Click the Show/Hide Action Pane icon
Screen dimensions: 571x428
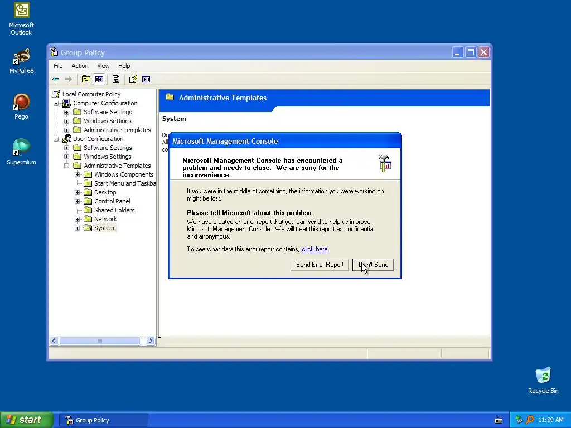(146, 79)
